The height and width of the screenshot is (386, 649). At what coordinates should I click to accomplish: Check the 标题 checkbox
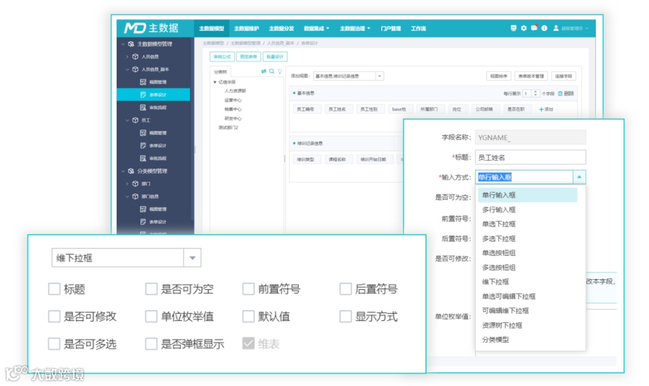click(54, 289)
